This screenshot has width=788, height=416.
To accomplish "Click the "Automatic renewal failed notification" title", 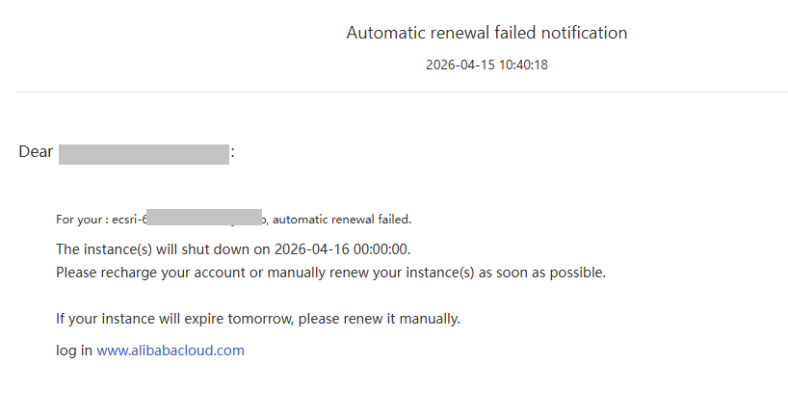I will pos(486,33).
